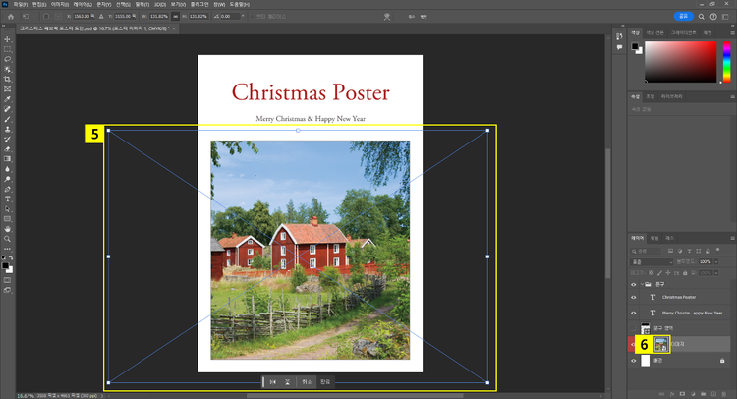737x399 pixels.
Task: Select the Move tool
Action: [x=8, y=39]
